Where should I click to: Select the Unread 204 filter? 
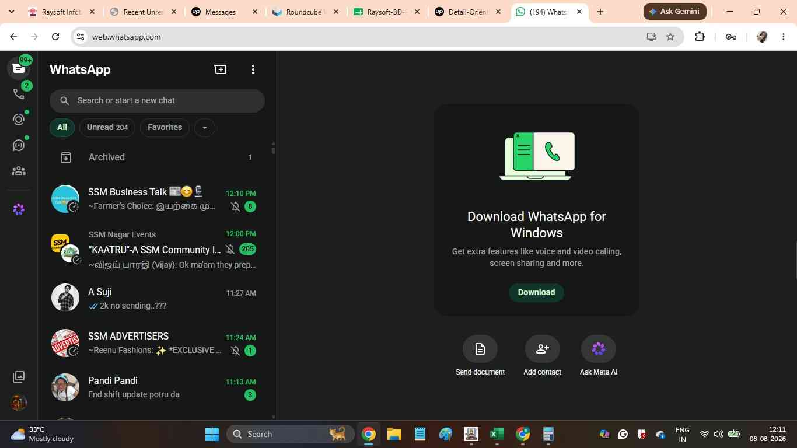[107, 127]
